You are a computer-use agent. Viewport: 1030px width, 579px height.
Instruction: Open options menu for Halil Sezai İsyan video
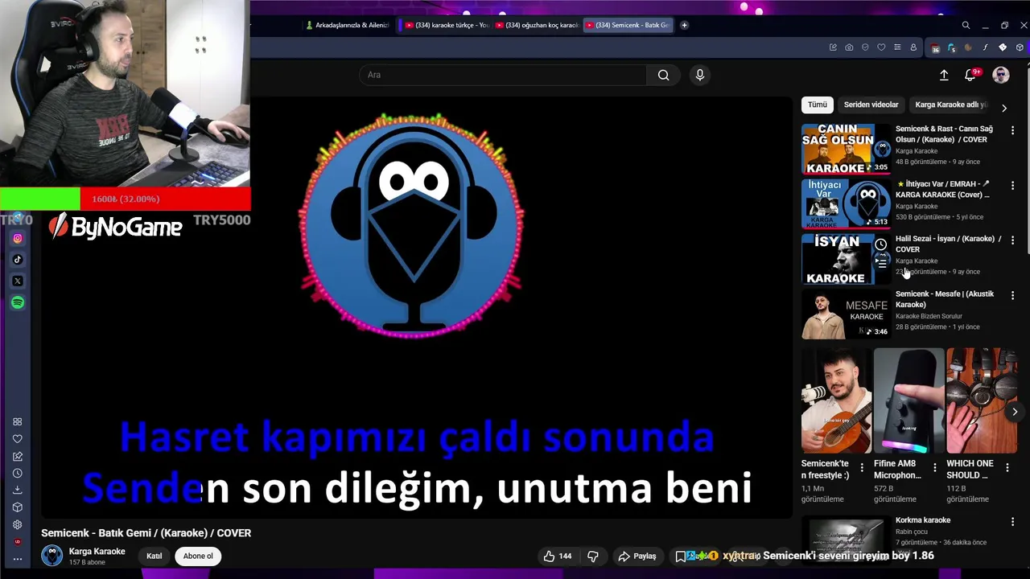[x=1012, y=240]
